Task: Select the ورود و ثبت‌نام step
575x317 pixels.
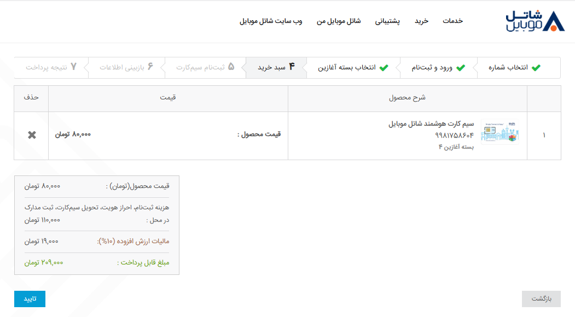Action: [438, 67]
